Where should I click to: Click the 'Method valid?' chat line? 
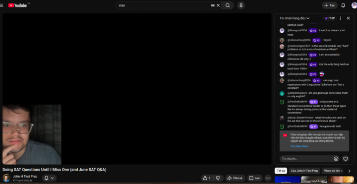[296, 25]
